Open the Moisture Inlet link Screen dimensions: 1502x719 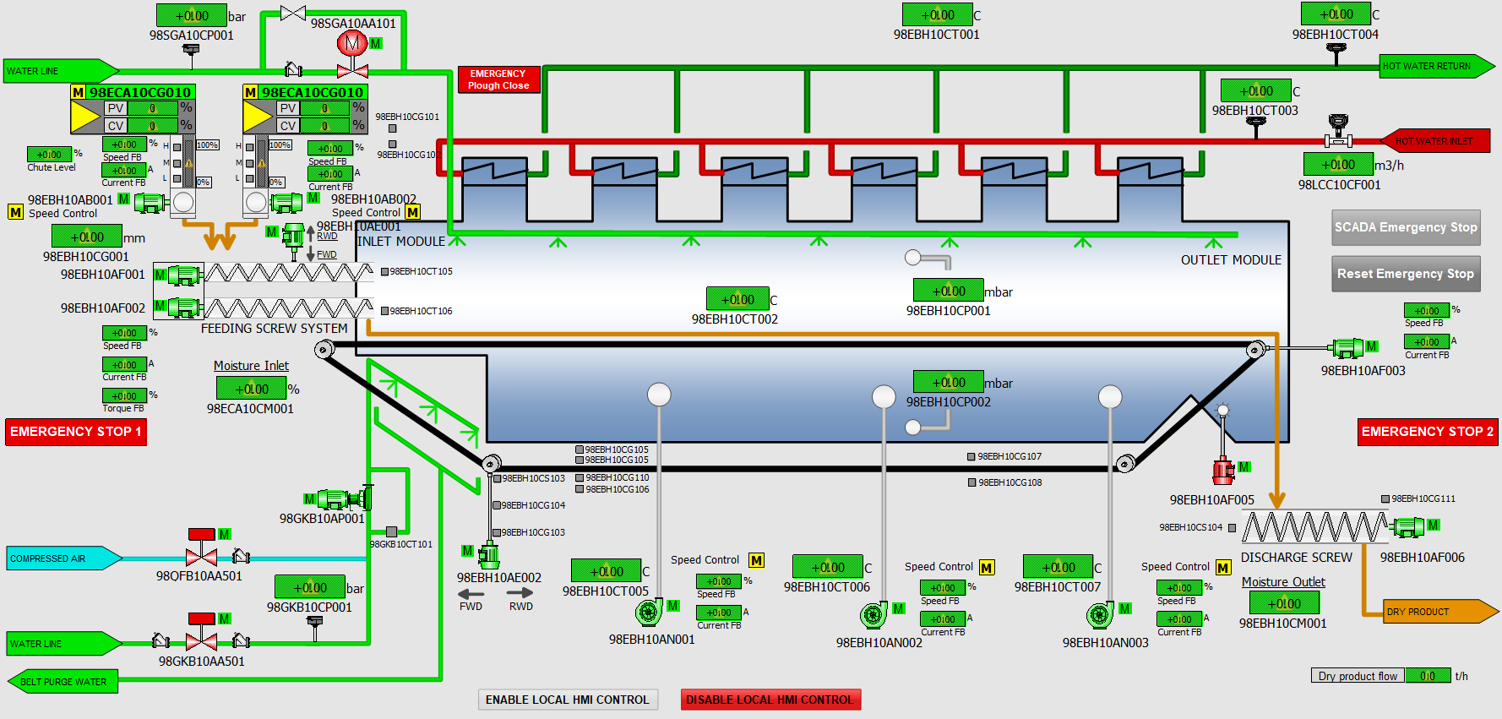point(251,366)
